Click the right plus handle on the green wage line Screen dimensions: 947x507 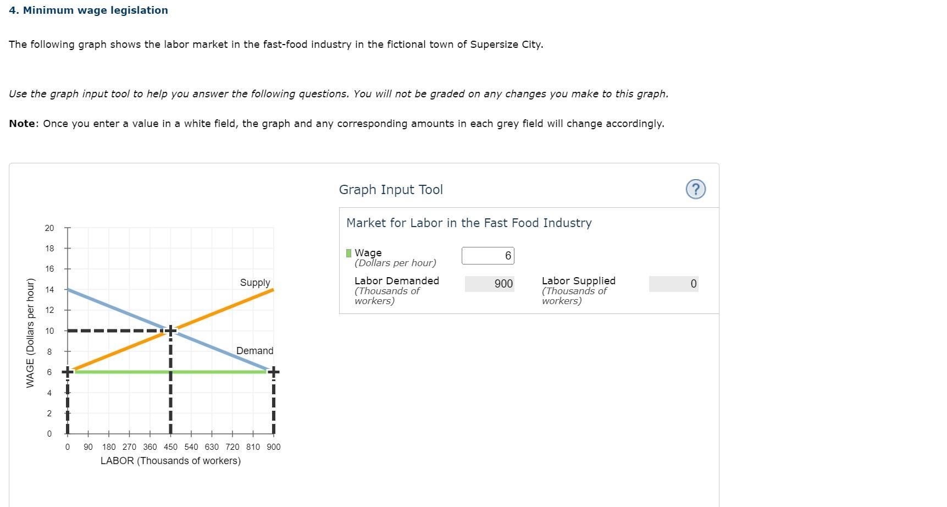click(x=273, y=372)
